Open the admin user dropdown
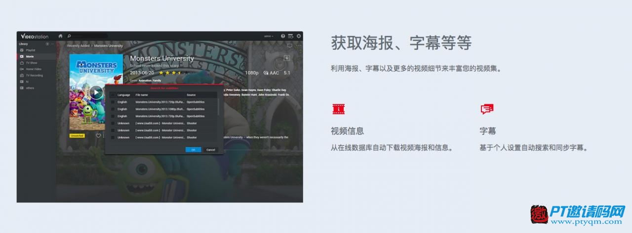 click(269, 36)
